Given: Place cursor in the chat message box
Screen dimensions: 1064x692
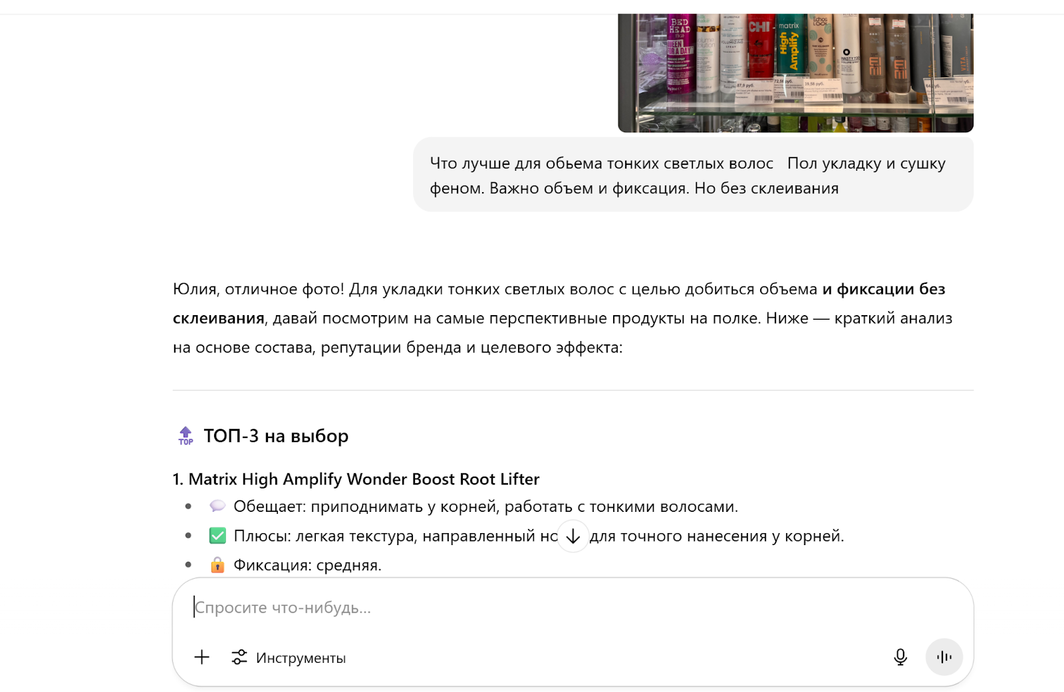Looking at the screenshot, I should tap(465, 607).
